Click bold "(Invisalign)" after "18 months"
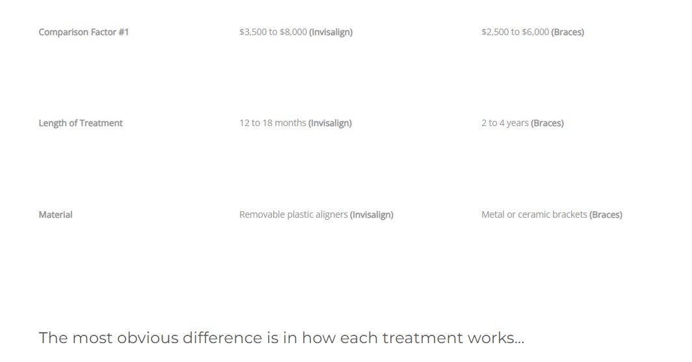 (330, 123)
